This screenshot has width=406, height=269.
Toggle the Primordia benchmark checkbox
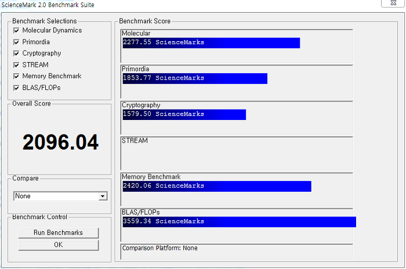tap(16, 42)
